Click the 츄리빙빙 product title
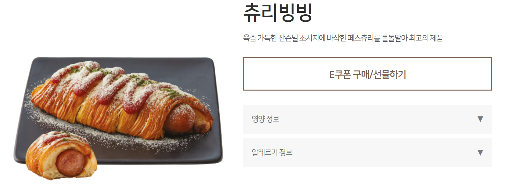 [x=277, y=13]
